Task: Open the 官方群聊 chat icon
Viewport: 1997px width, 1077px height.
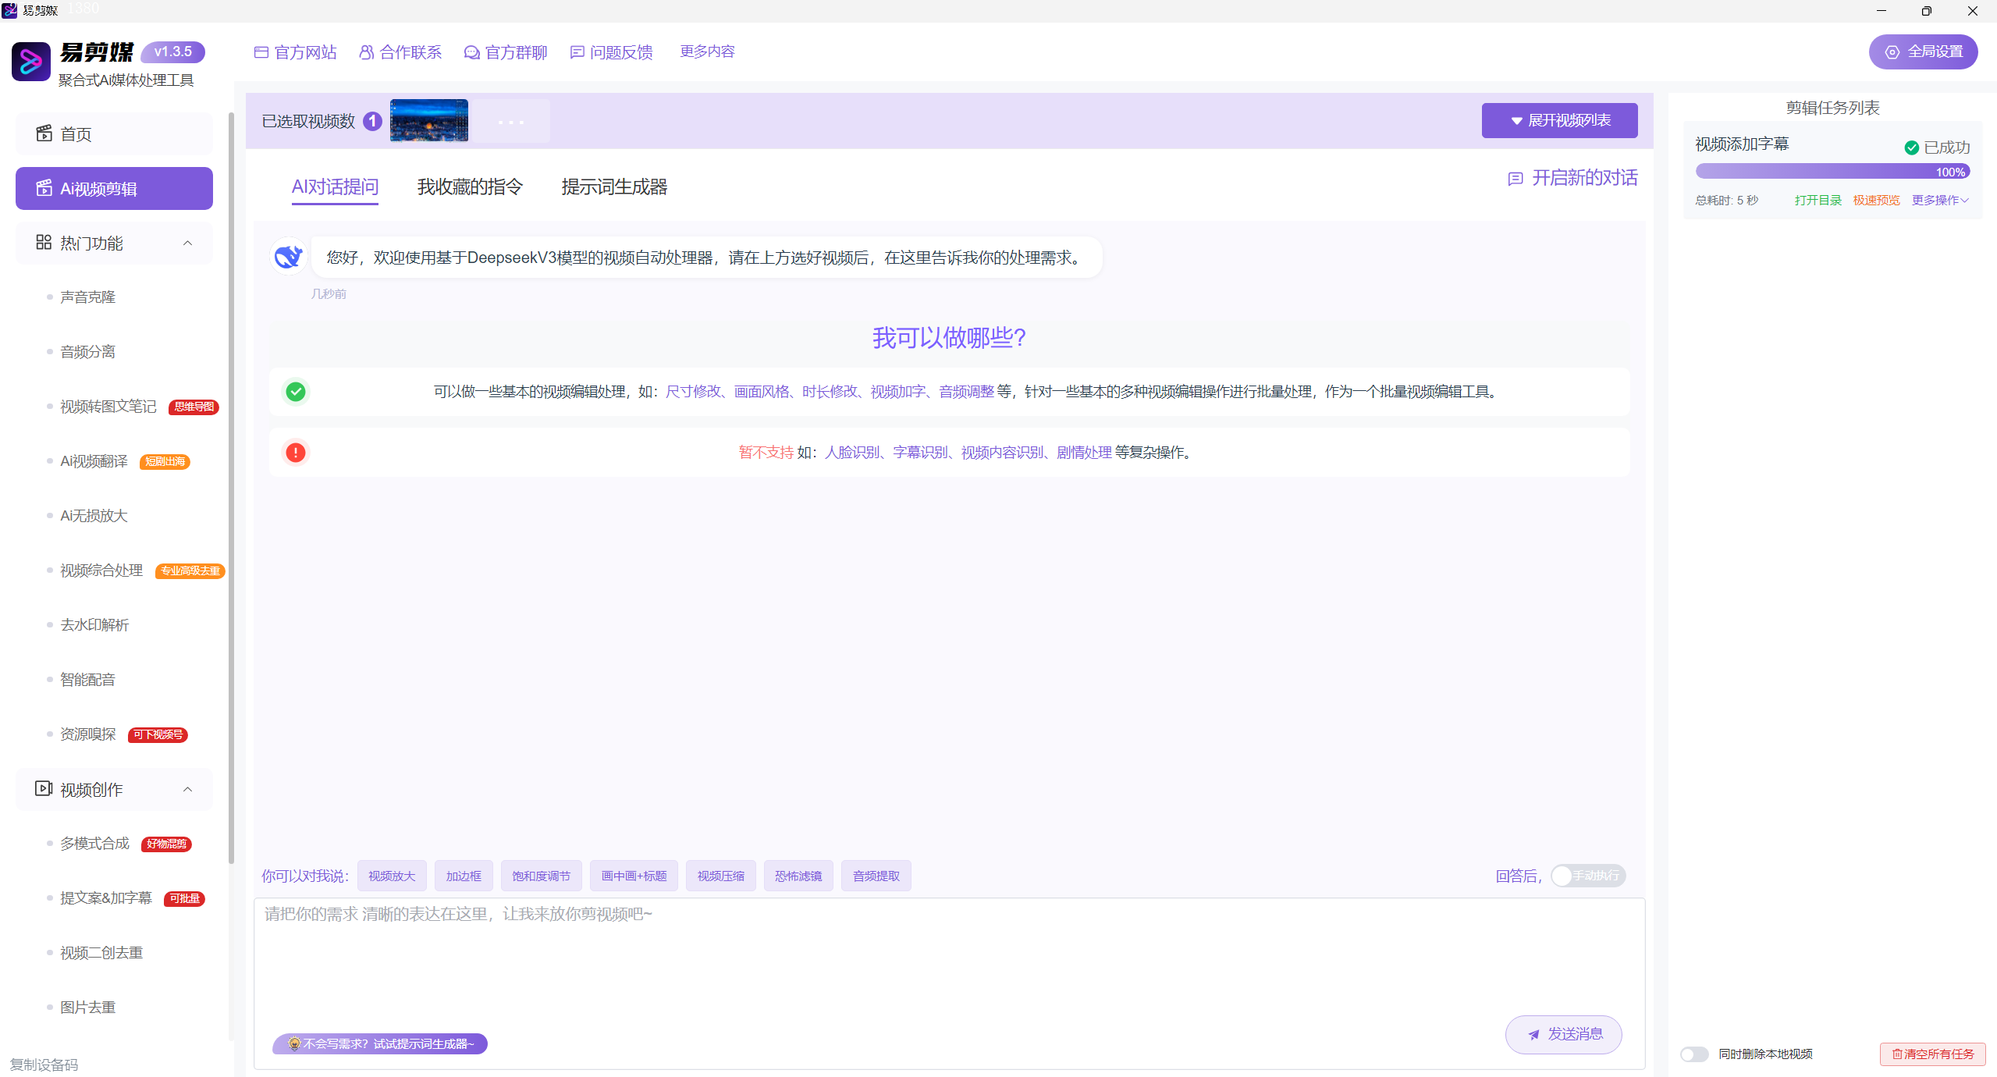Action: (x=471, y=52)
